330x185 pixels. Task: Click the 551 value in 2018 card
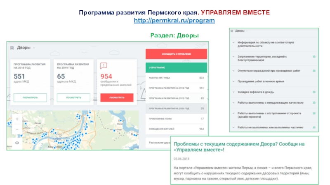[x=19, y=76]
